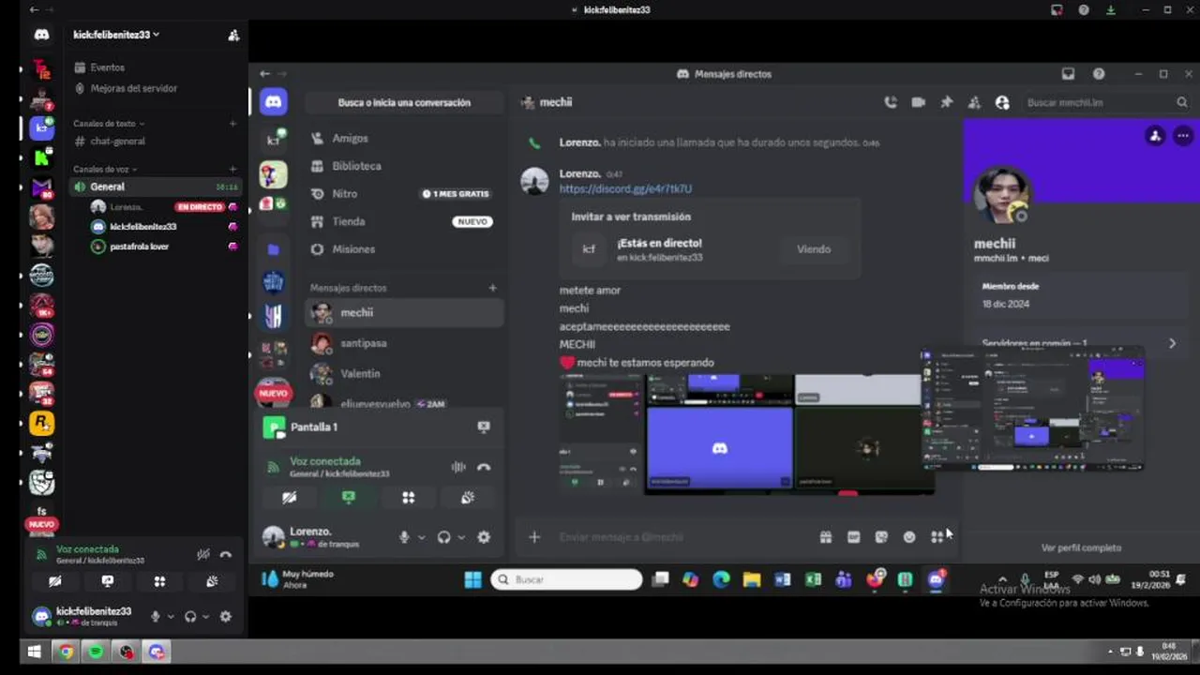Open the gift icon in message bar
Screen dimensions: 1200x675
tap(825, 537)
